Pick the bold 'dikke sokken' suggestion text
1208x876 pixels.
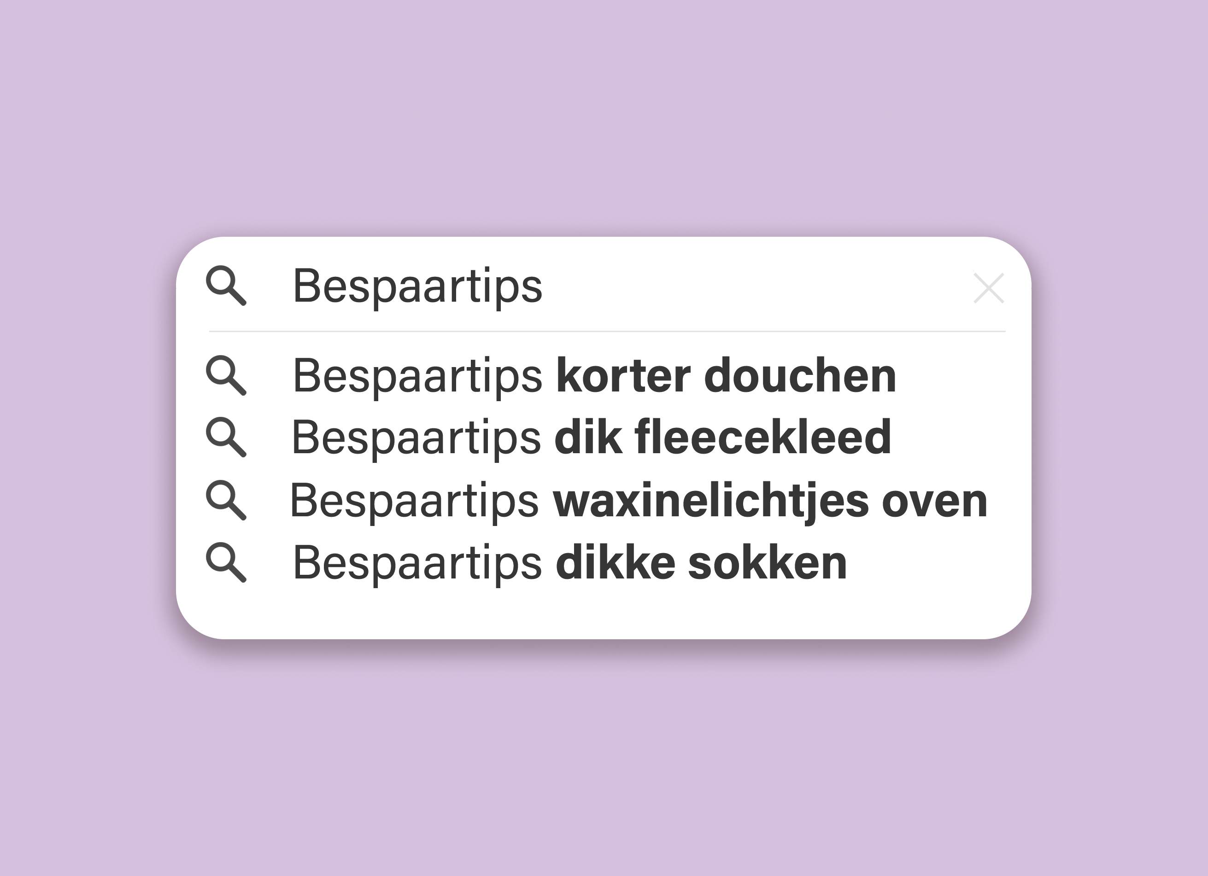coord(701,563)
